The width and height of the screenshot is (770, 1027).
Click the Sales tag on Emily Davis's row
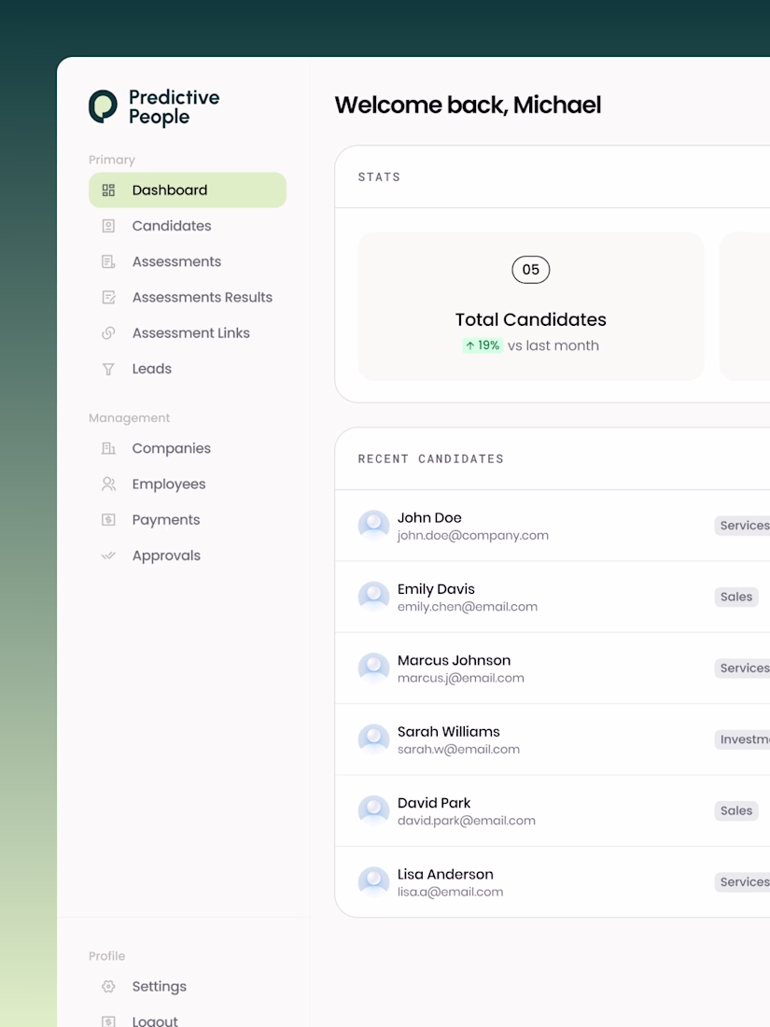click(x=736, y=597)
